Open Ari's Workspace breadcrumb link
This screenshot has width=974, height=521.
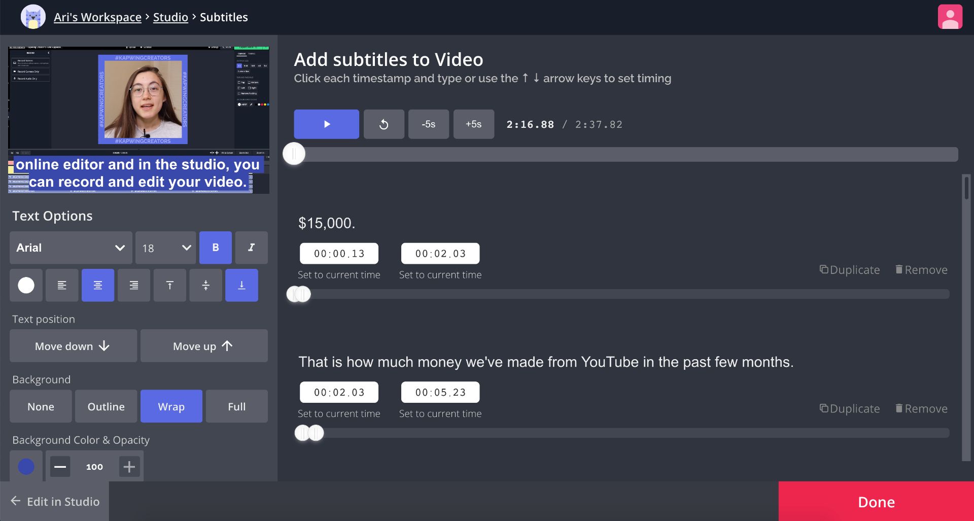coord(97,17)
